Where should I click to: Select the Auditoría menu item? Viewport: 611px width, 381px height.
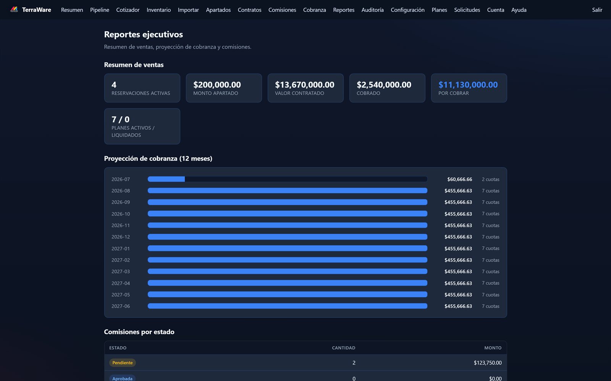click(x=372, y=10)
